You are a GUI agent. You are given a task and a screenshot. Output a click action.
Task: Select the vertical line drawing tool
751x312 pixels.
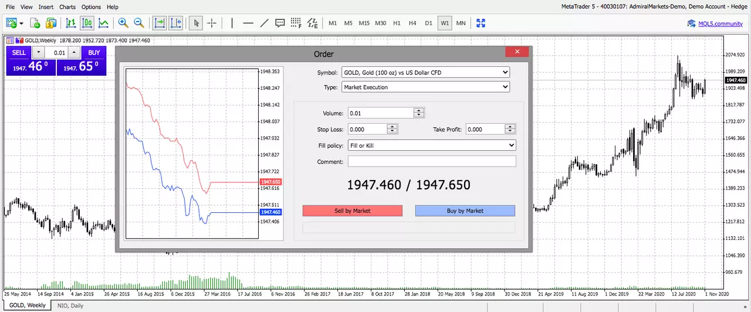(232, 23)
